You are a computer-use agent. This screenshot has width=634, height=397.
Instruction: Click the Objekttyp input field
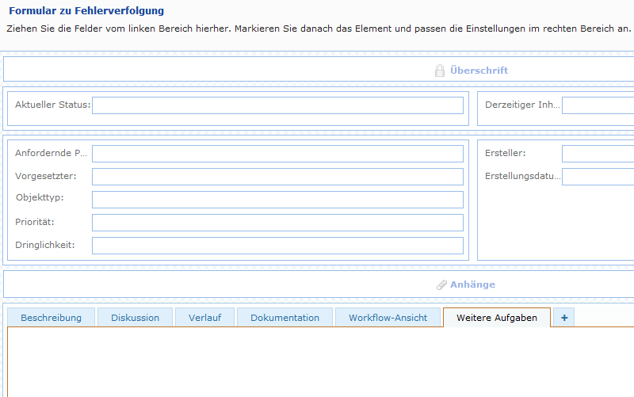pyautogui.click(x=277, y=200)
